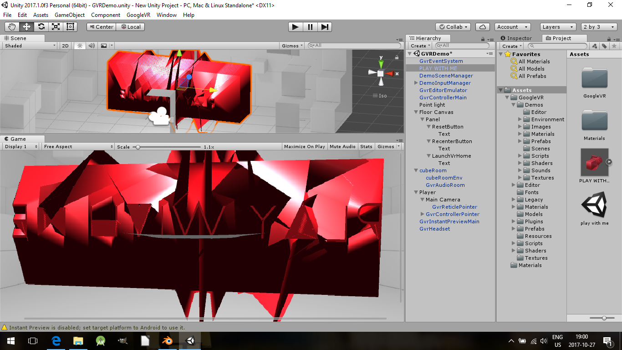Screen dimensions: 622x350
Task: Save Project search star icon
Action: [x=614, y=46]
